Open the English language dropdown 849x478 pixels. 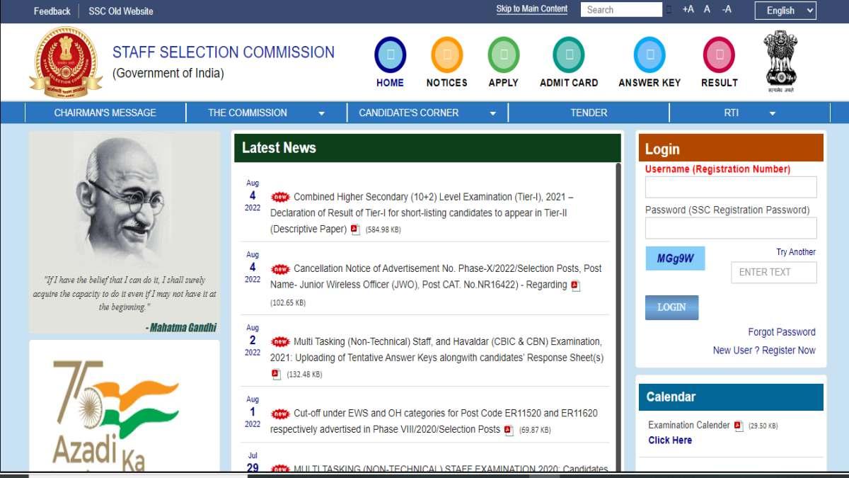tap(785, 11)
